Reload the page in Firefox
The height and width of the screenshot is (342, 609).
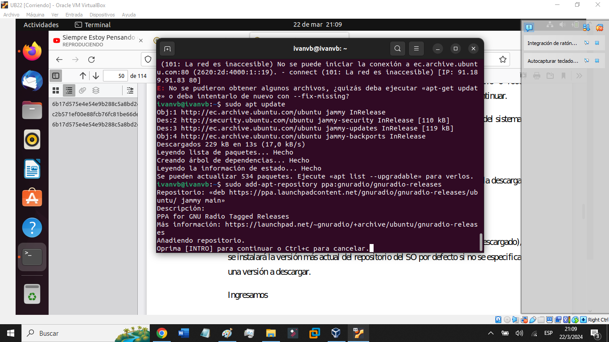coord(91,60)
